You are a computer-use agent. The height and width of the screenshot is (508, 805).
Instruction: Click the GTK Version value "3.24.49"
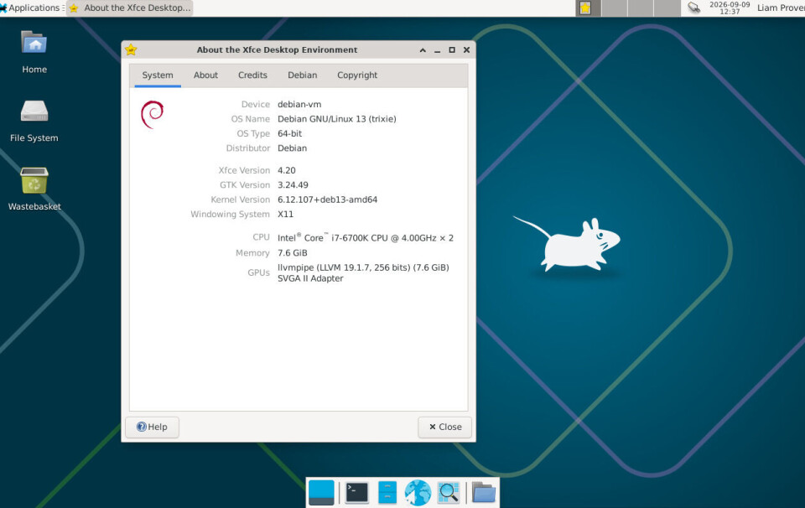[x=293, y=184]
